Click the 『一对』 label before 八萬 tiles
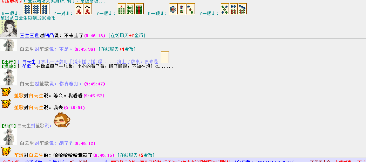This screenshot has width=366, height=162. click(x=63, y=13)
